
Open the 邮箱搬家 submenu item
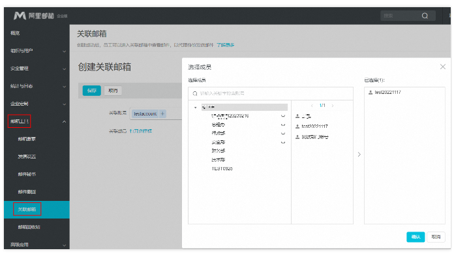tap(27, 139)
